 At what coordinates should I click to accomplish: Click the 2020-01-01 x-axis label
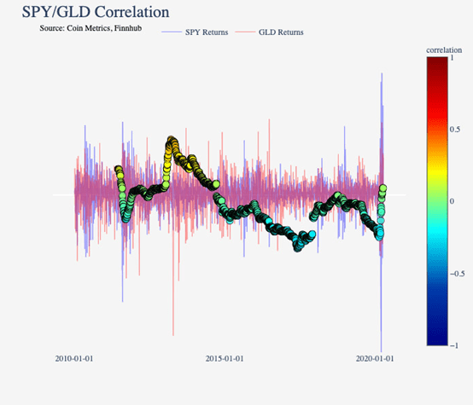coord(375,359)
